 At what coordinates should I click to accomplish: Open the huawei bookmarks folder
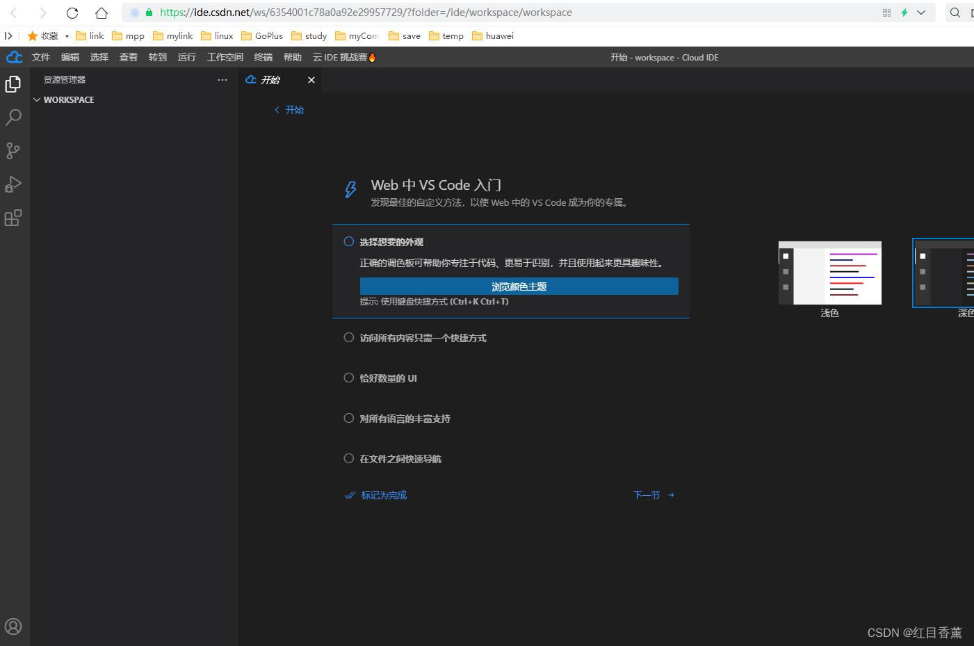493,35
